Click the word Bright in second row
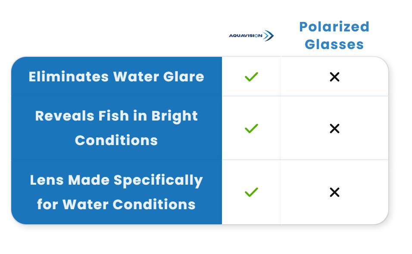Image resolution: width=412 pixels, height=254 pixels. coord(175,117)
